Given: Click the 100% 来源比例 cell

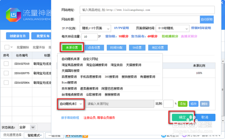Looking at the screenshot, I should tap(199, 73).
